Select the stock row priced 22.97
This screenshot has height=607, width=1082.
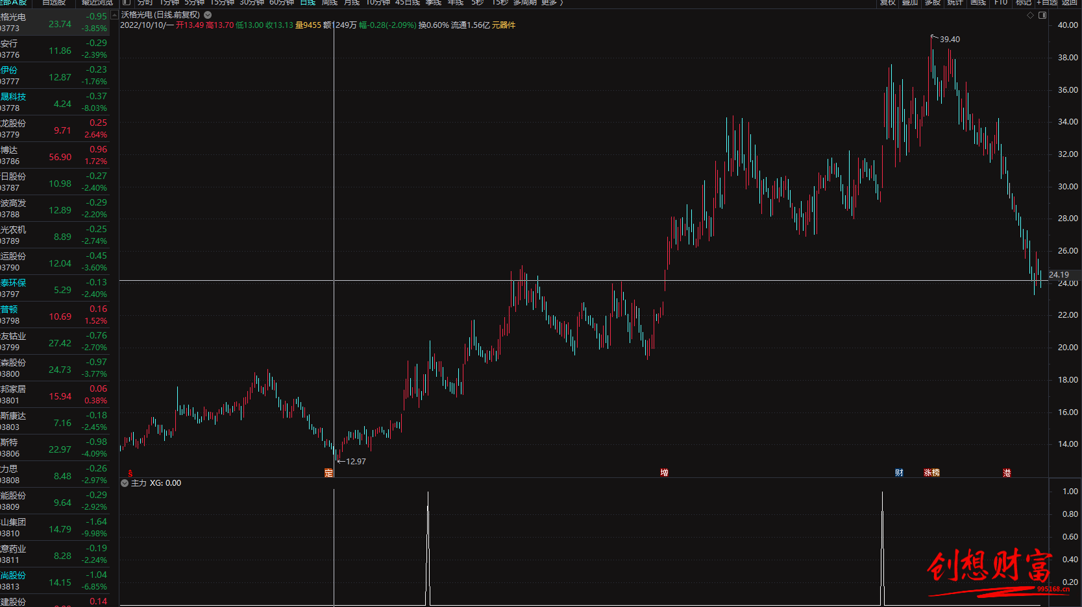(55, 448)
